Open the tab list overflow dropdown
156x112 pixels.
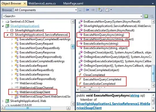153,3
